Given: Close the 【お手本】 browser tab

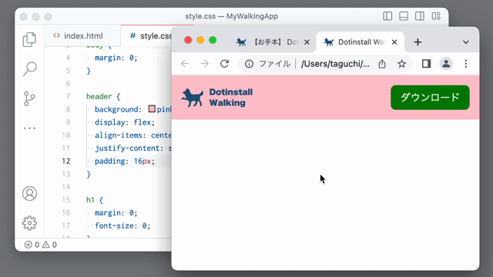Looking at the screenshot, I should (307, 42).
